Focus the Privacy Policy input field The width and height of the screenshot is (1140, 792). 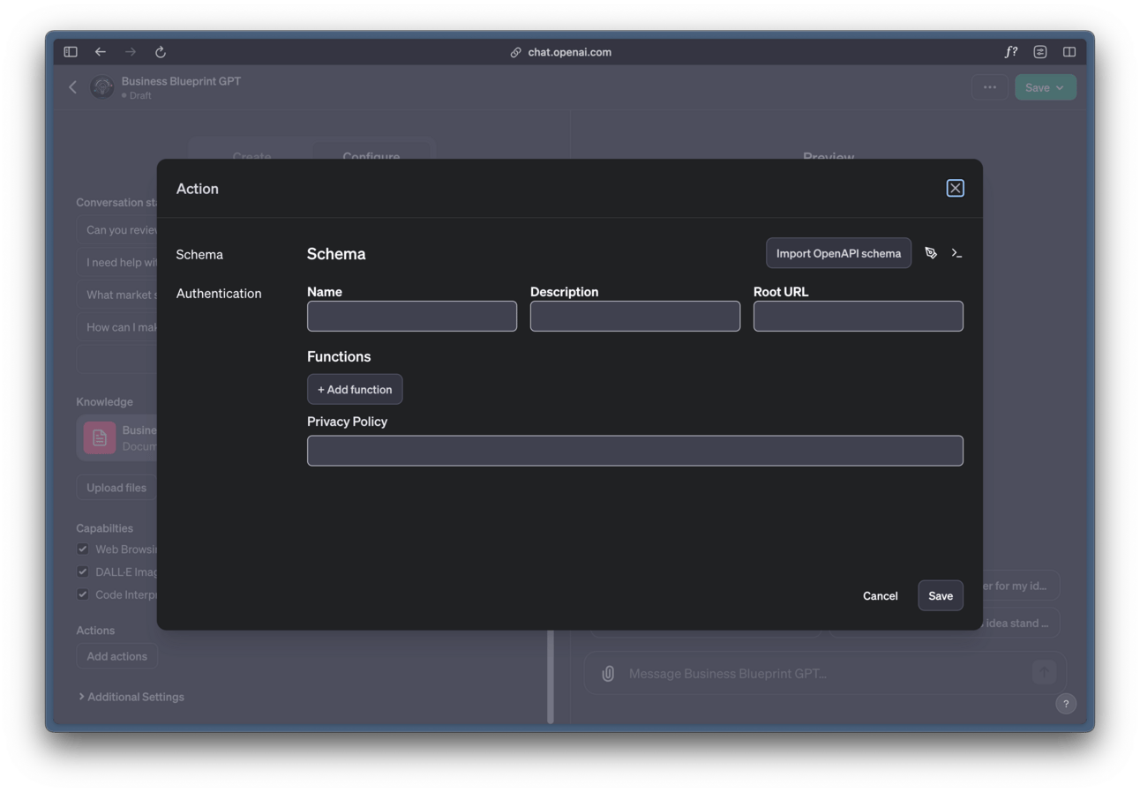coord(635,451)
